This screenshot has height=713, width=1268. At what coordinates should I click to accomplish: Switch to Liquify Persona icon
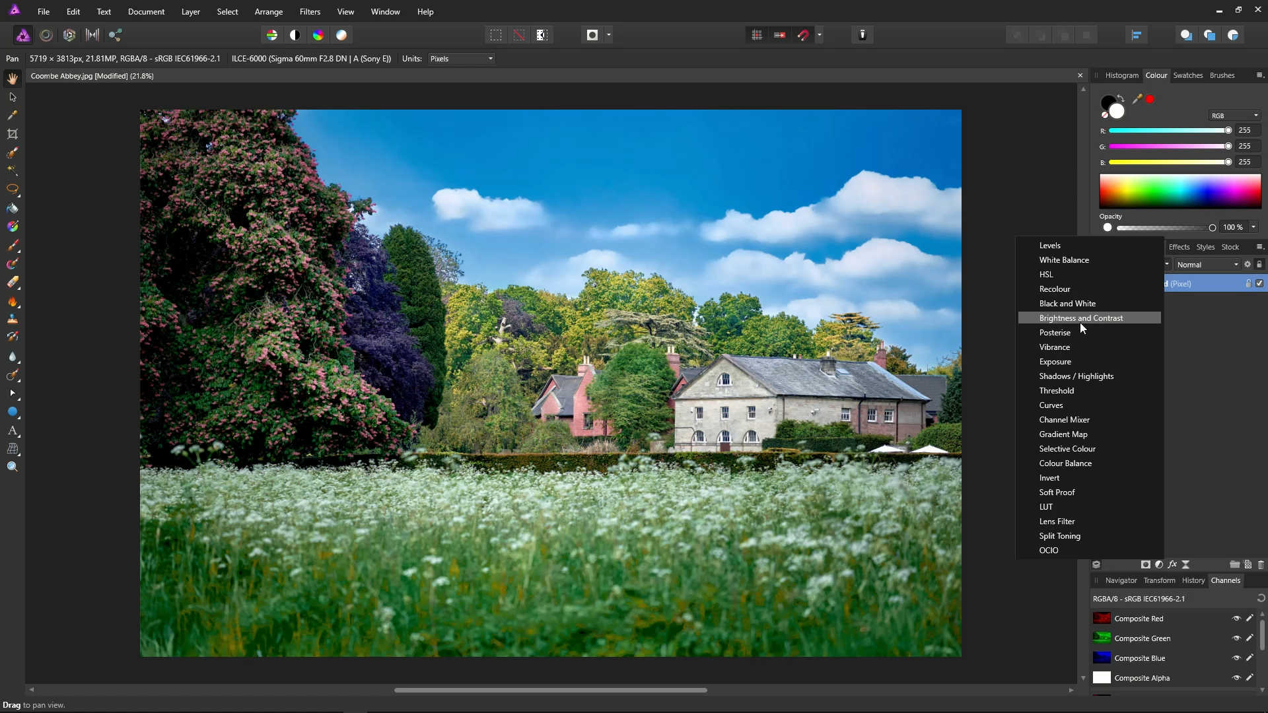[46, 35]
